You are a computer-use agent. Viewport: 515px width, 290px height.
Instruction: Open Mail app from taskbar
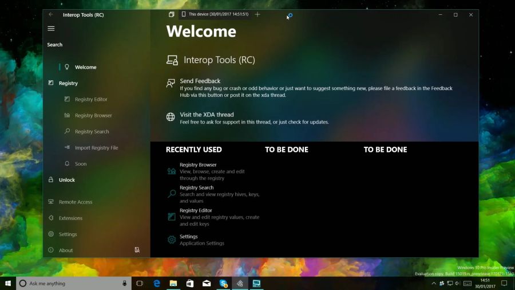207,284
